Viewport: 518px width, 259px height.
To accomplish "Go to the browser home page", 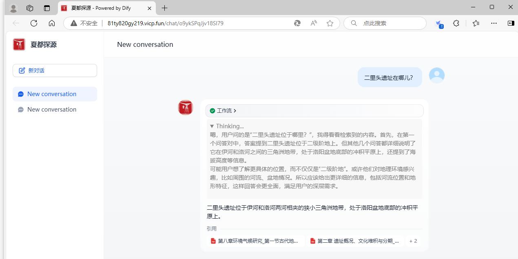I will [x=52, y=23].
